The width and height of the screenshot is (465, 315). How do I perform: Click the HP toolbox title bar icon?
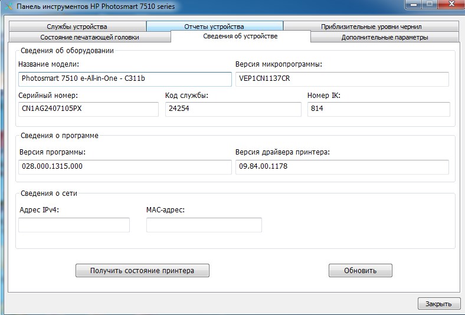click(9, 6)
